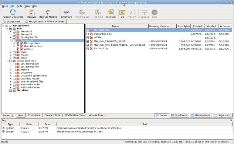Toggle the Recognized4 checkbox in tree
Image resolution: width=234 pixels, height=144 pixels.
coord(7,26)
